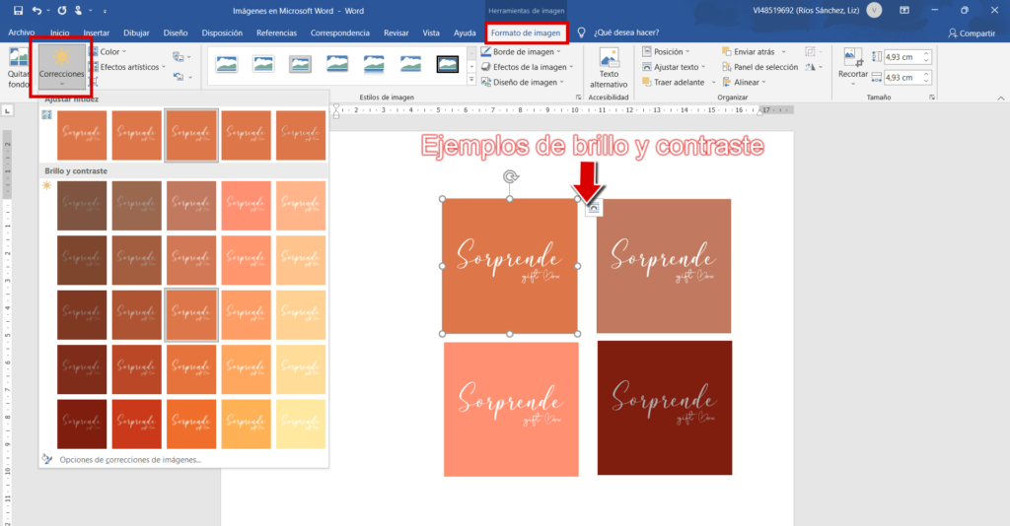Click Opciones de correcciones de imágenes
The height and width of the screenshot is (526, 1010).
pos(130,459)
